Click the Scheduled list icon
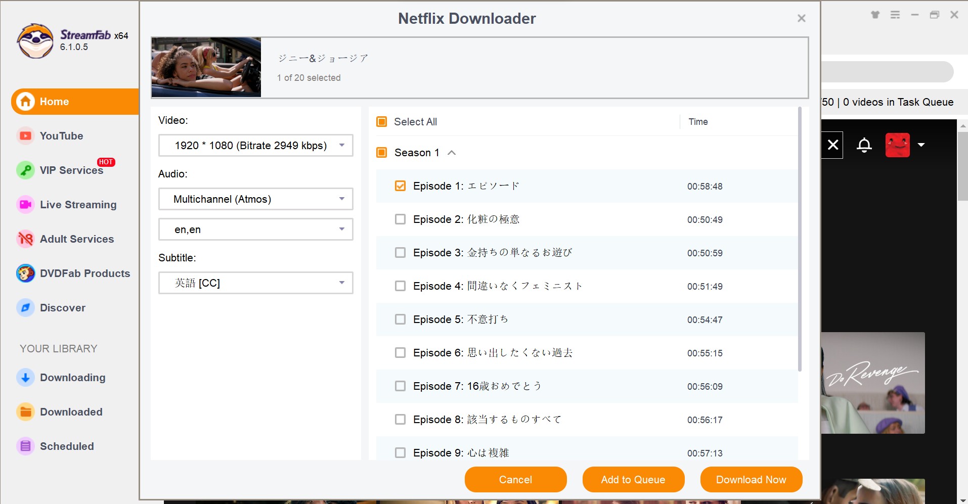Image resolution: width=968 pixels, height=504 pixels. [25, 446]
